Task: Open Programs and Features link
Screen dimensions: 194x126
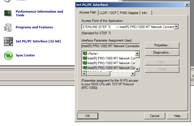Action: point(34,27)
